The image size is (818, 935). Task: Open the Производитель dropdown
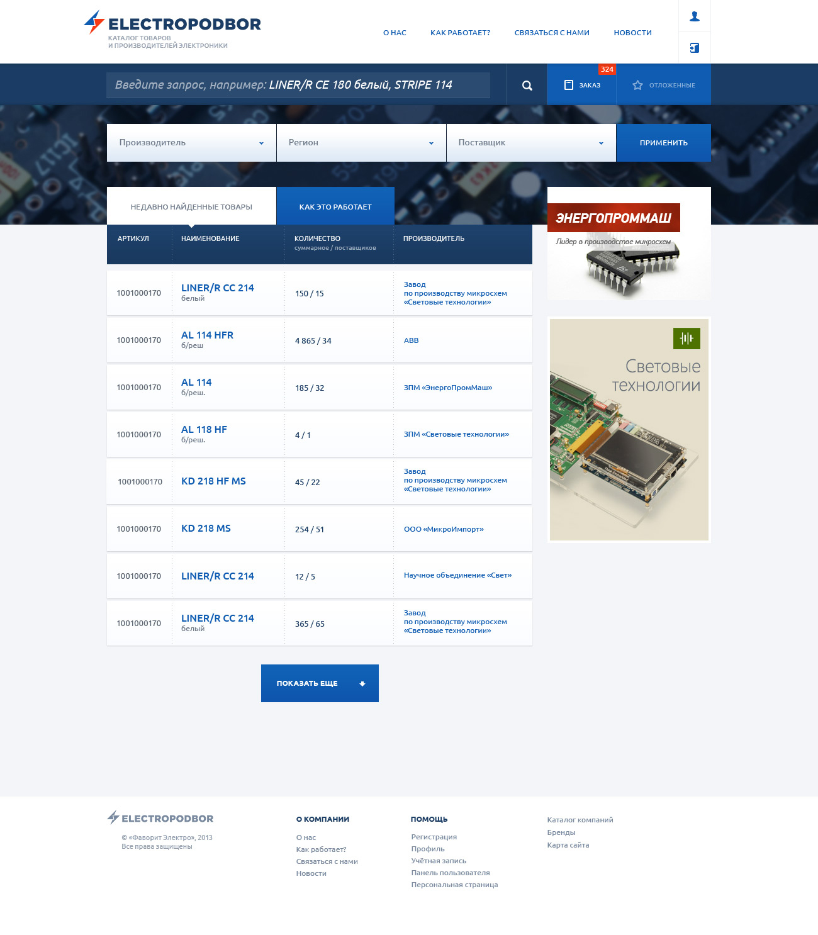(191, 143)
